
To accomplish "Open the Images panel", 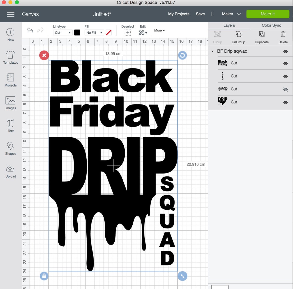I will (x=10, y=103).
